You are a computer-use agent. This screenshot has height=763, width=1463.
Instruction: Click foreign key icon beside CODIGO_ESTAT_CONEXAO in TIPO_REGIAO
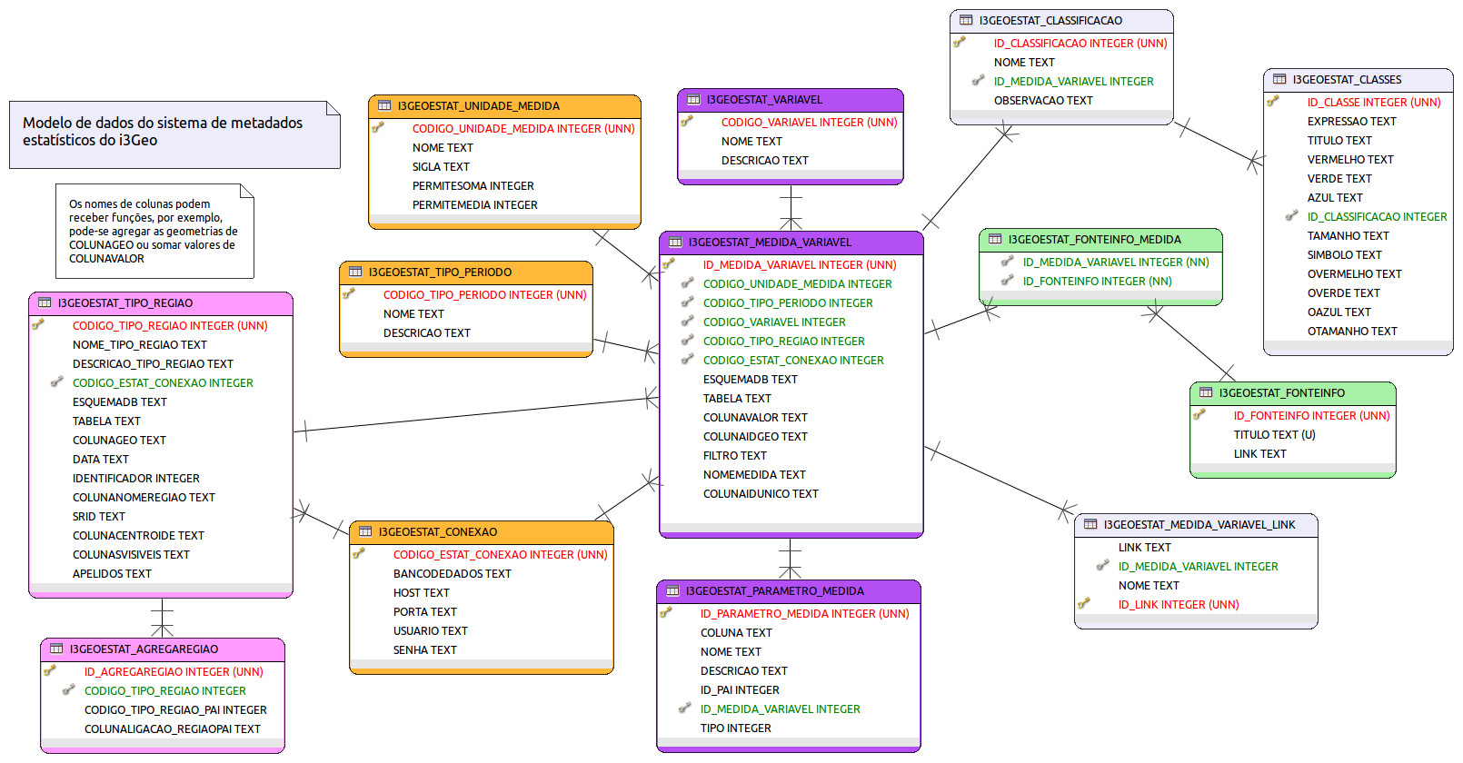click(56, 381)
